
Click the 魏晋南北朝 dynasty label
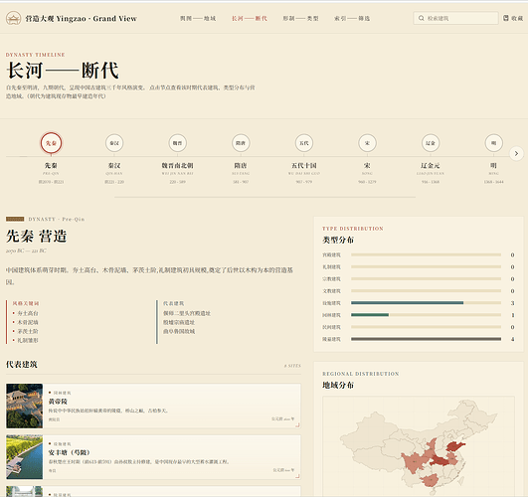[x=177, y=165]
